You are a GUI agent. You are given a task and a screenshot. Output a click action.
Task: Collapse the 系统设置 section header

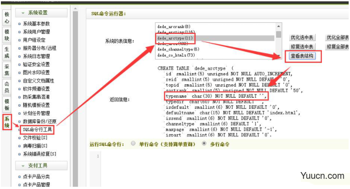(x=41, y=13)
